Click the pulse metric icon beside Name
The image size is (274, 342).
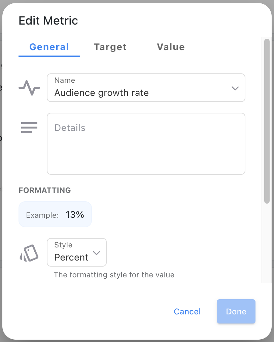pyautogui.click(x=29, y=88)
